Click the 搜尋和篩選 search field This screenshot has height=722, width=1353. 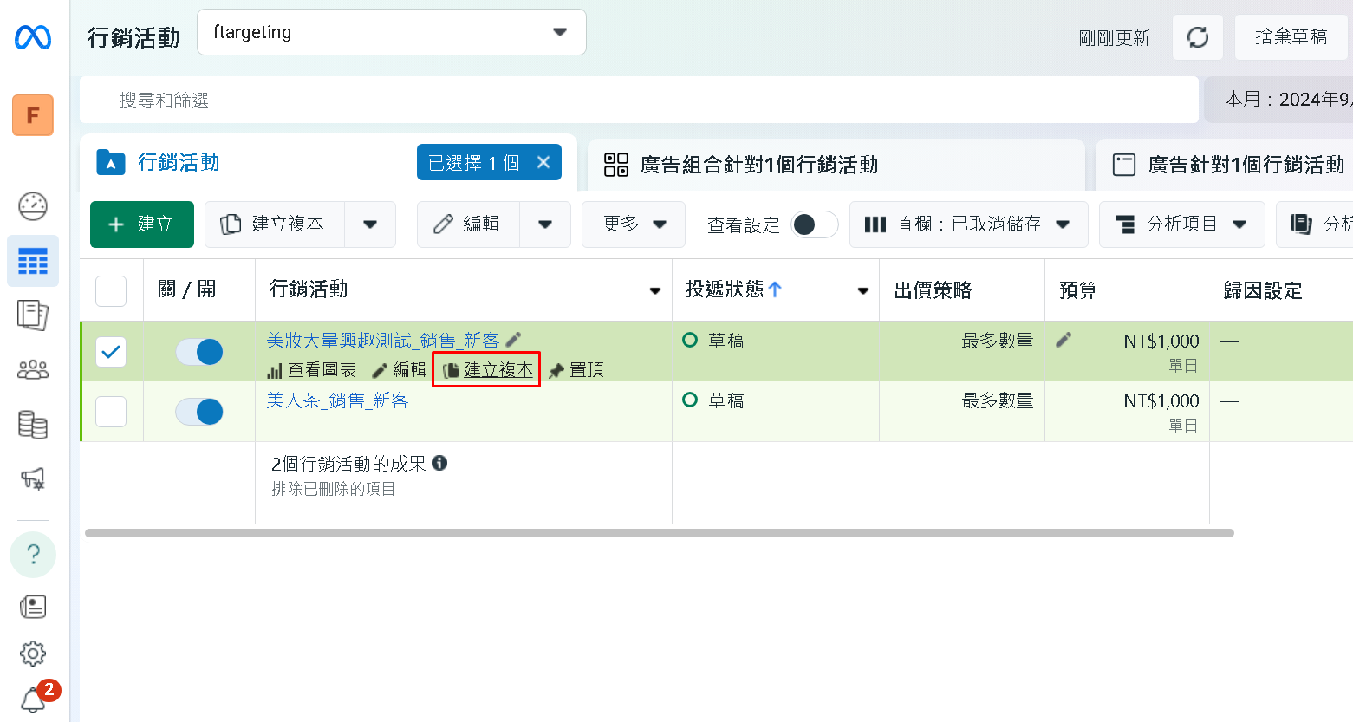(640, 100)
